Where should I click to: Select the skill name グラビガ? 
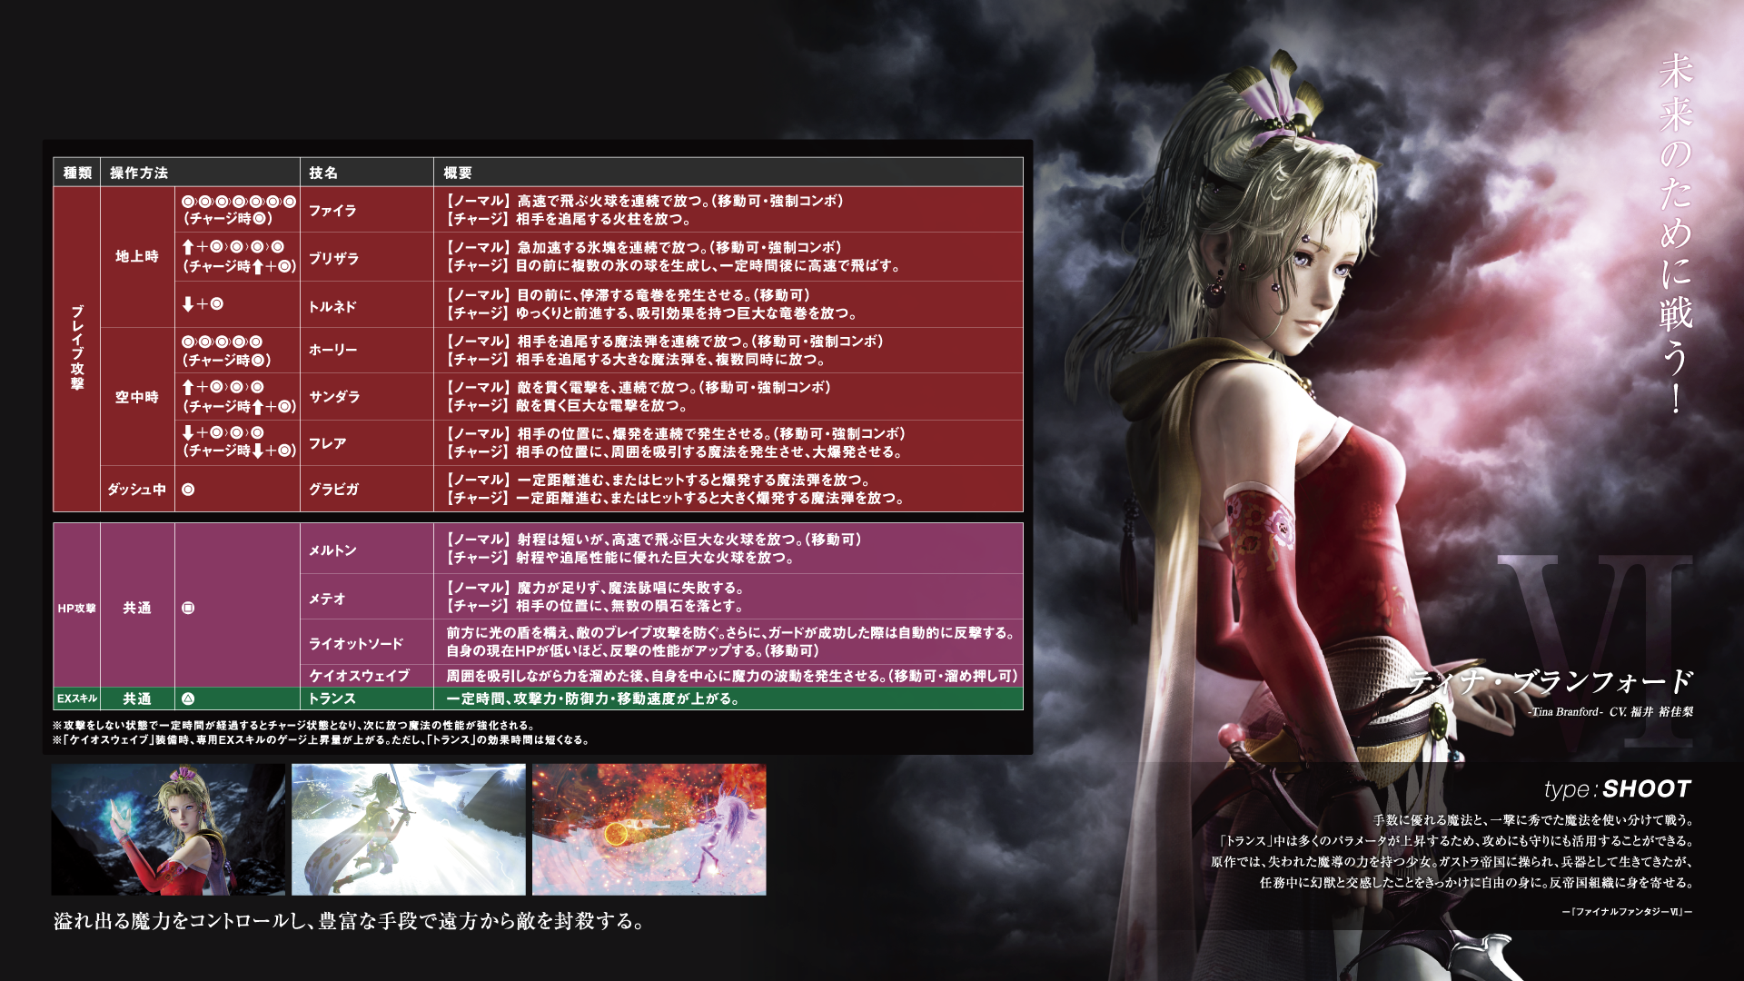(x=333, y=490)
